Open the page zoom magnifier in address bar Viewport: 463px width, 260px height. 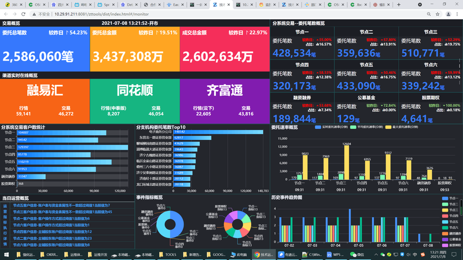429,14
